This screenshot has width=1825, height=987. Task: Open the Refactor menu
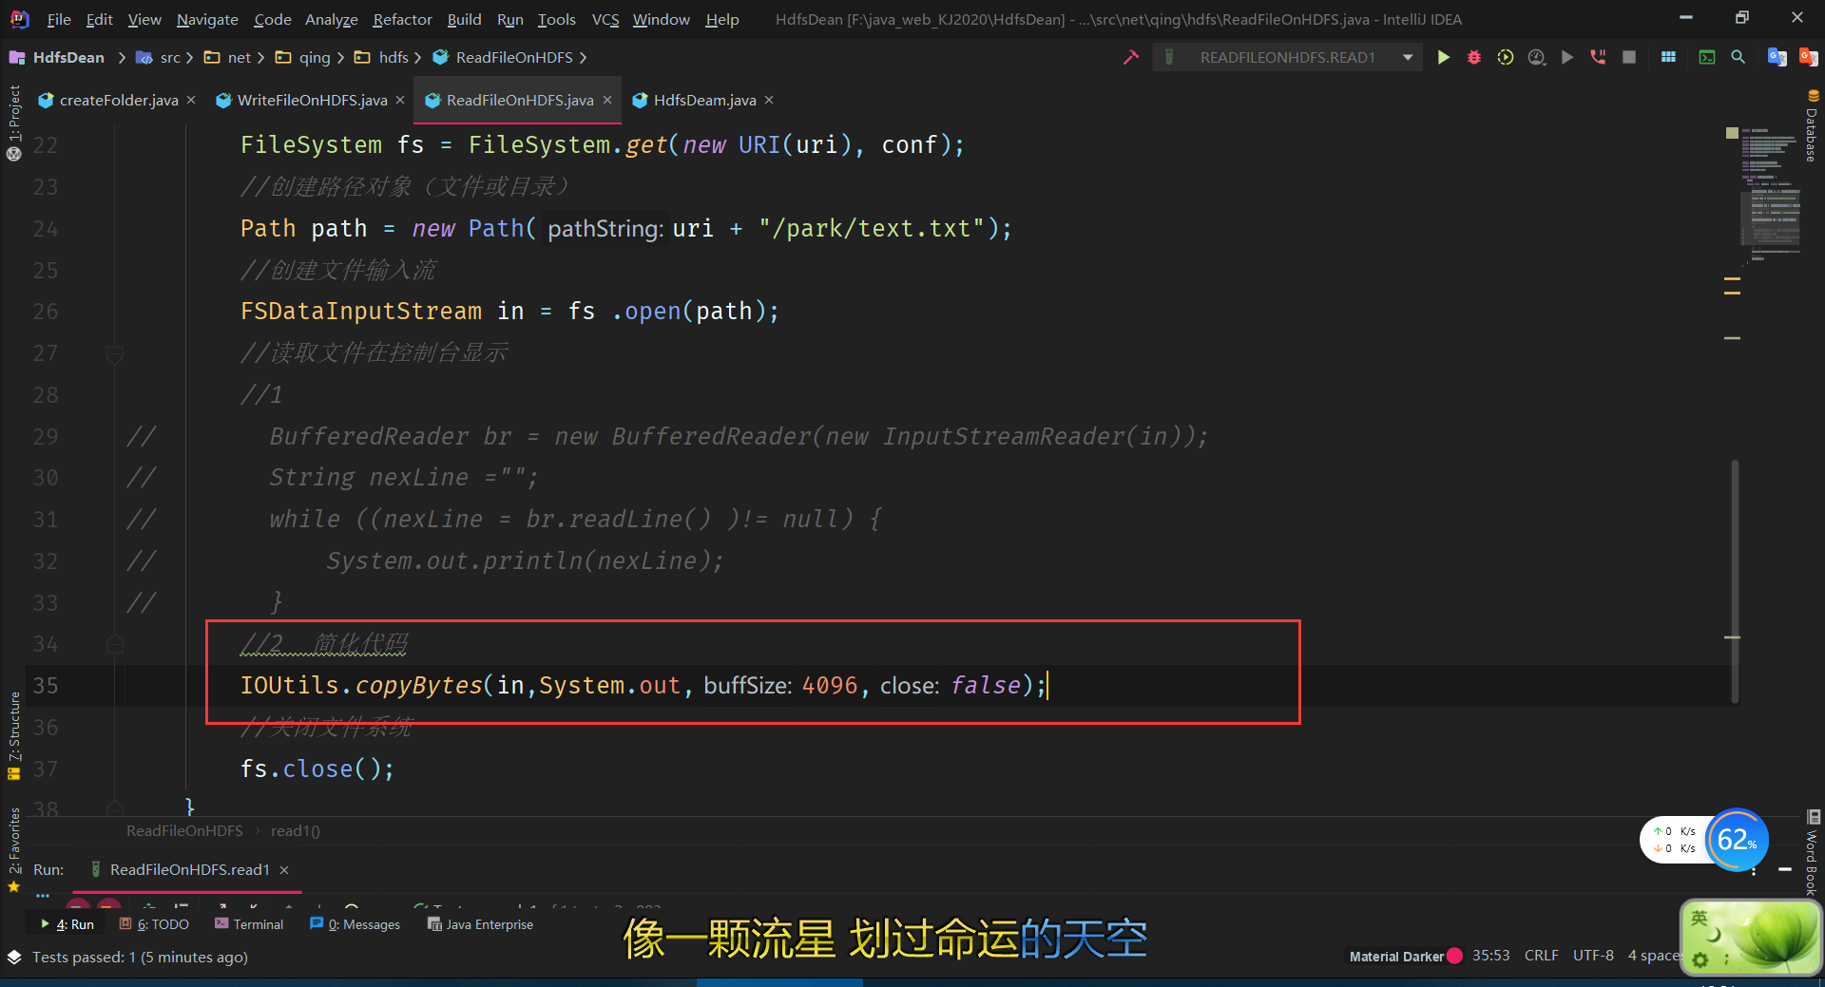(402, 19)
